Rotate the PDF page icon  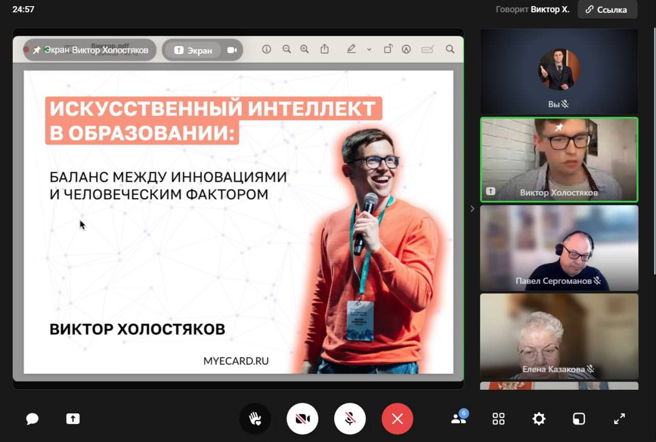388,49
